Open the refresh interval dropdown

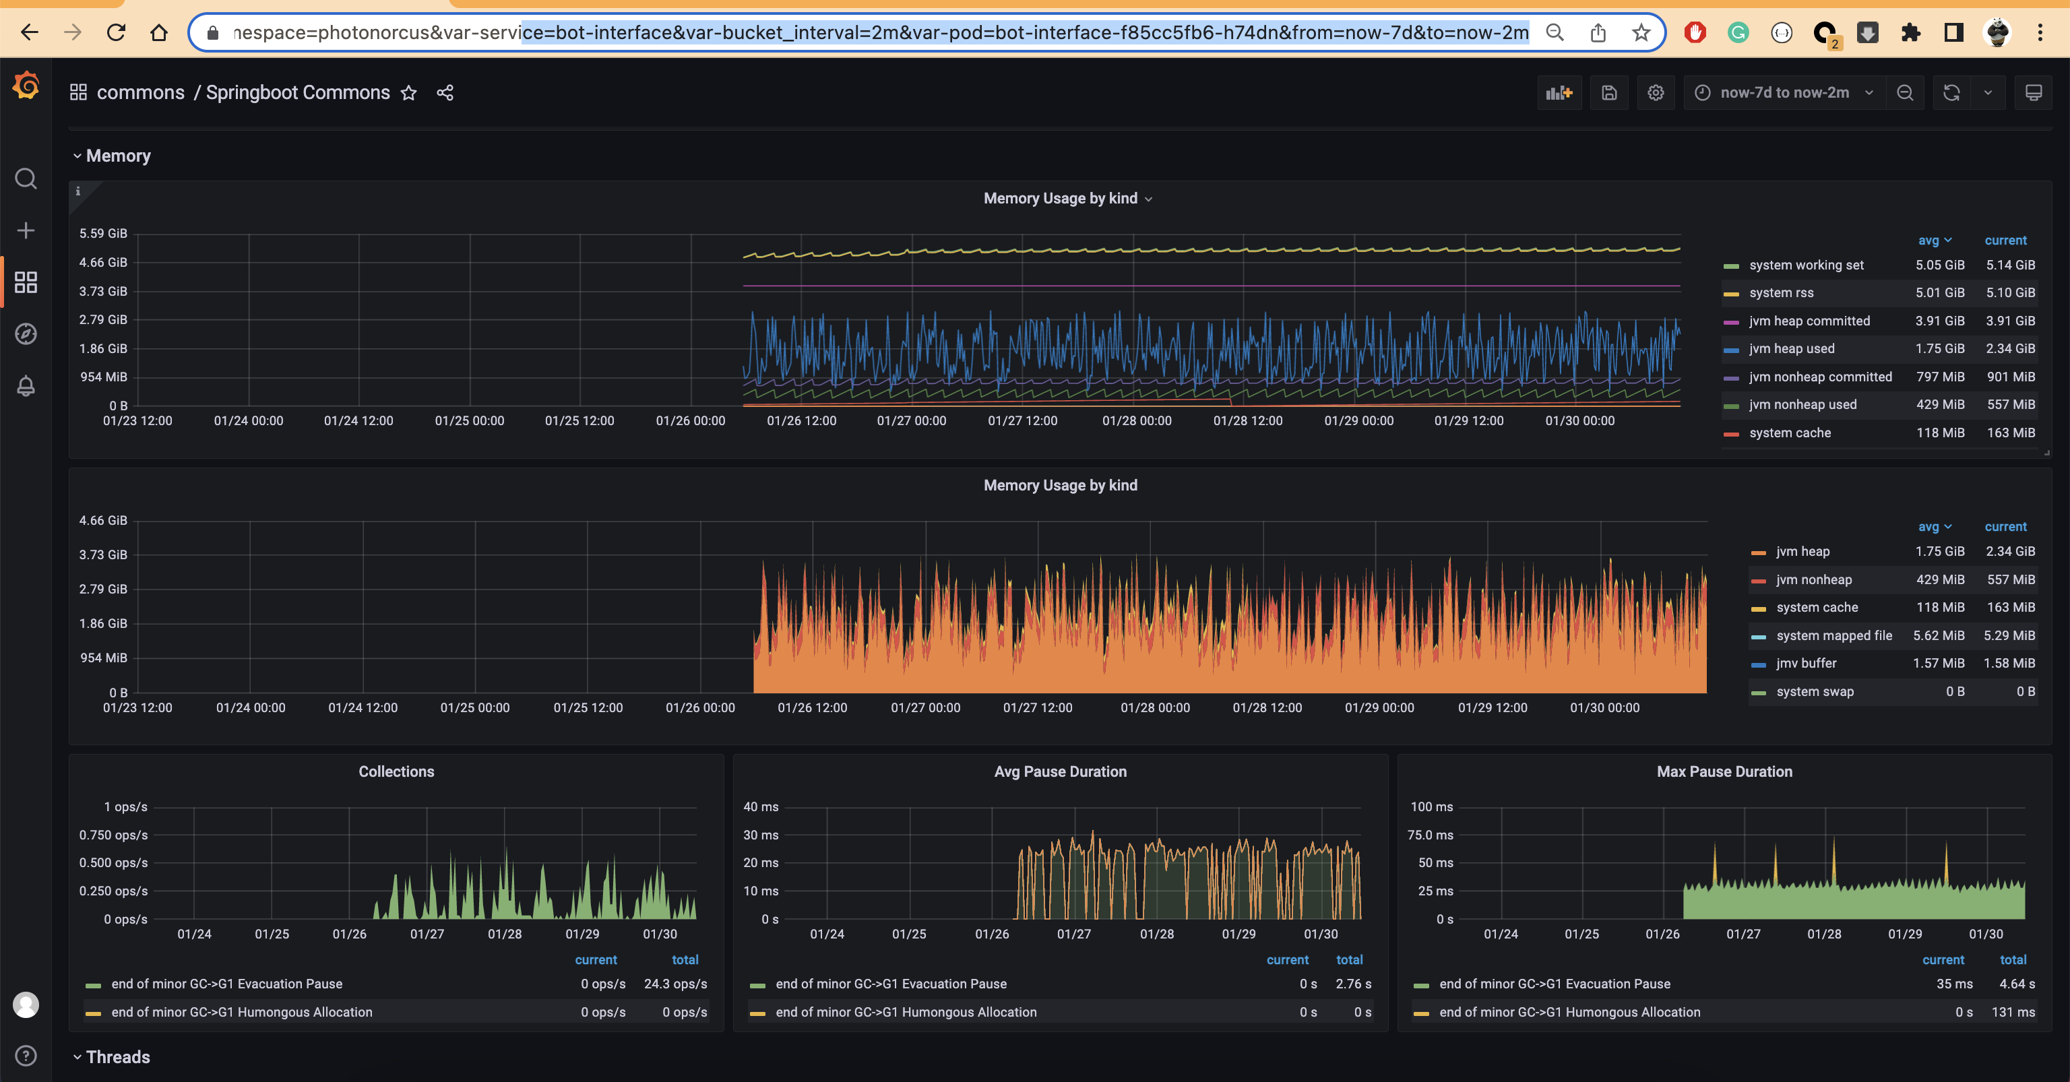[1988, 92]
